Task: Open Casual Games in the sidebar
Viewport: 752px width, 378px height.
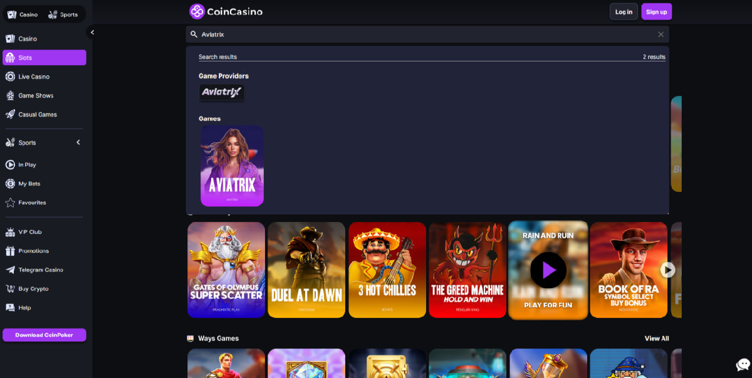Action: [x=44, y=115]
